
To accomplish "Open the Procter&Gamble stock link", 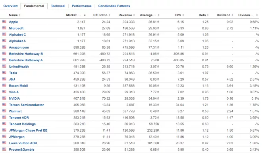I will (21, 149).
